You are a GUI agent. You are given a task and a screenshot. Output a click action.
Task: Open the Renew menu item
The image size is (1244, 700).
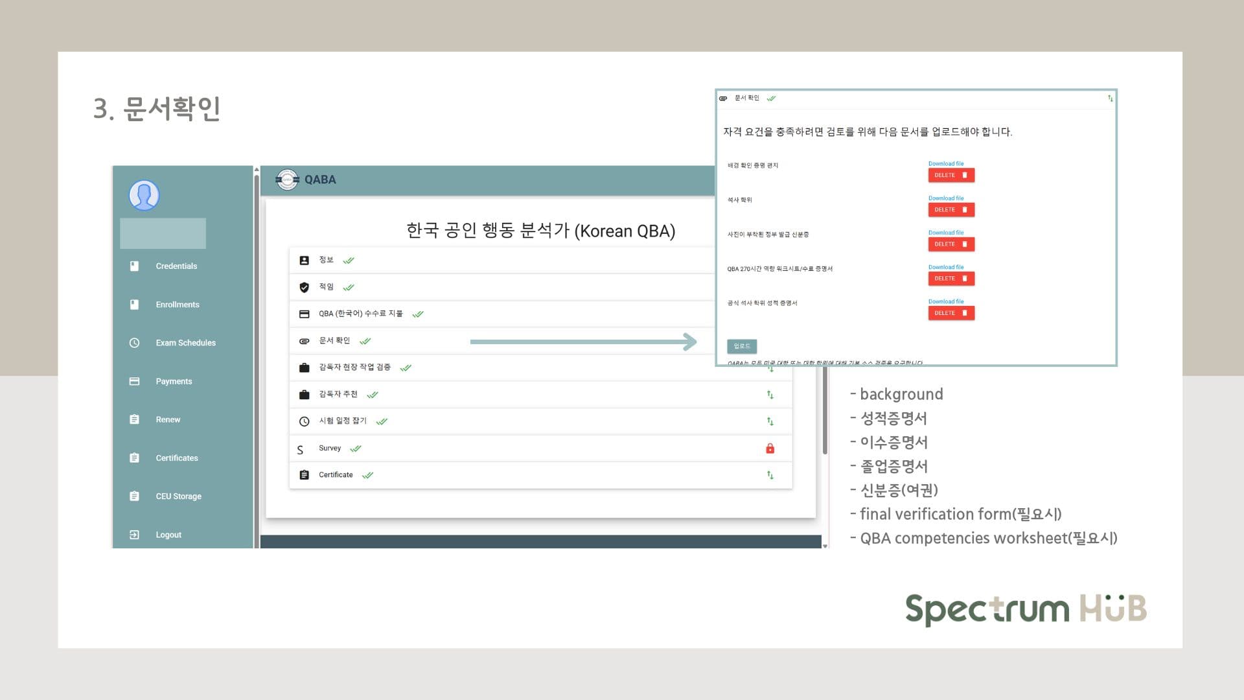[x=168, y=419]
